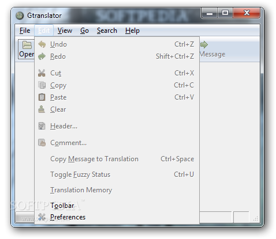Select the Clear menu entry
This screenshot has width=276, height=239.
(117, 109)
